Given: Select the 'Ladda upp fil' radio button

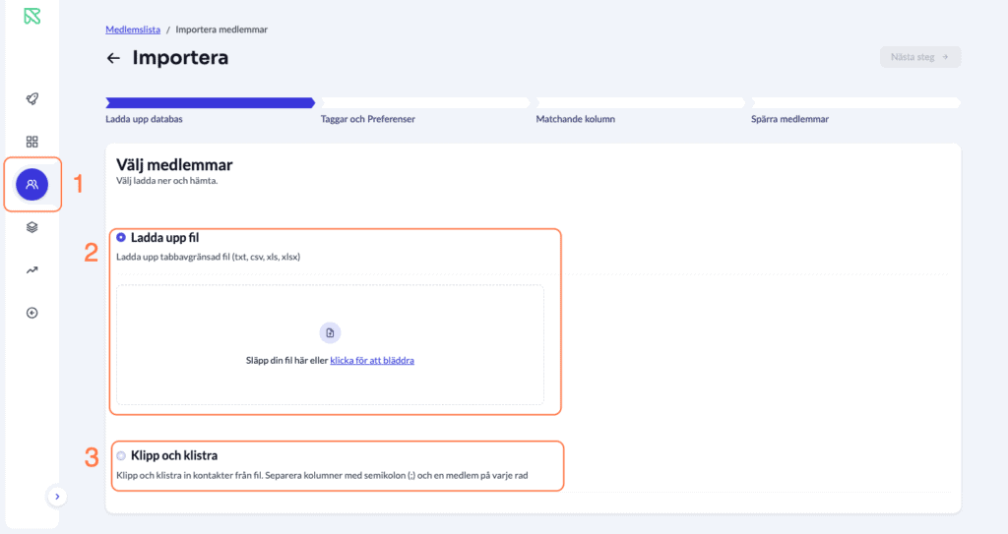Looking at the screenshot, I should tap(121, 237).
